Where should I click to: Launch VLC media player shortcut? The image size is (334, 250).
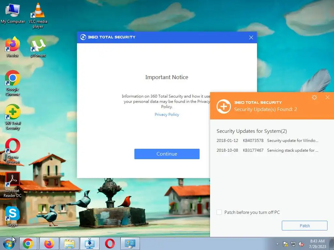pyautogui.click(x=38, y=15)
